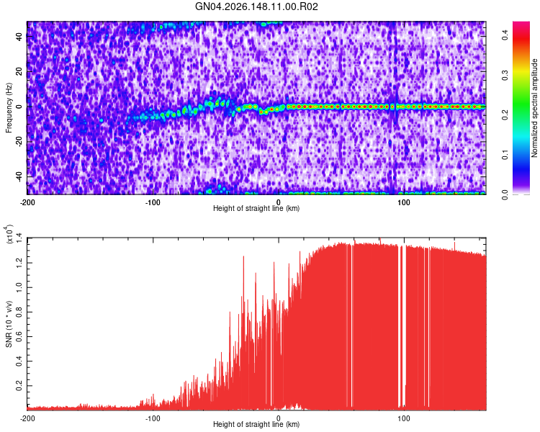Screen dimensions: 540x432
Task: Click the SNR (10 * v/v) axis label
Action: point(9,324)
